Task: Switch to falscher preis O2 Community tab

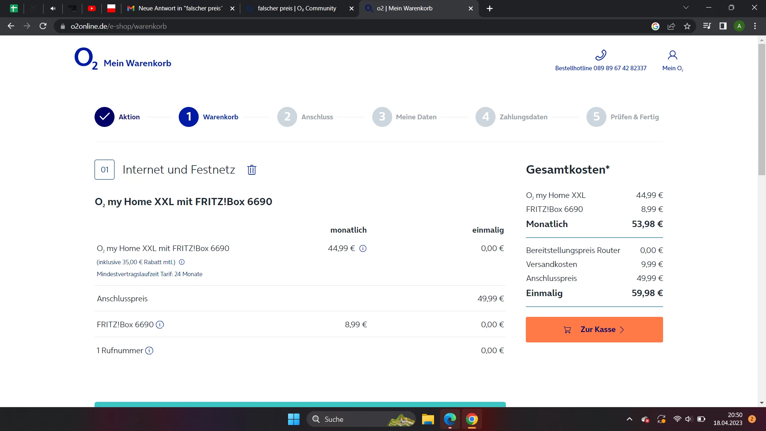Action: pos(297,8)
